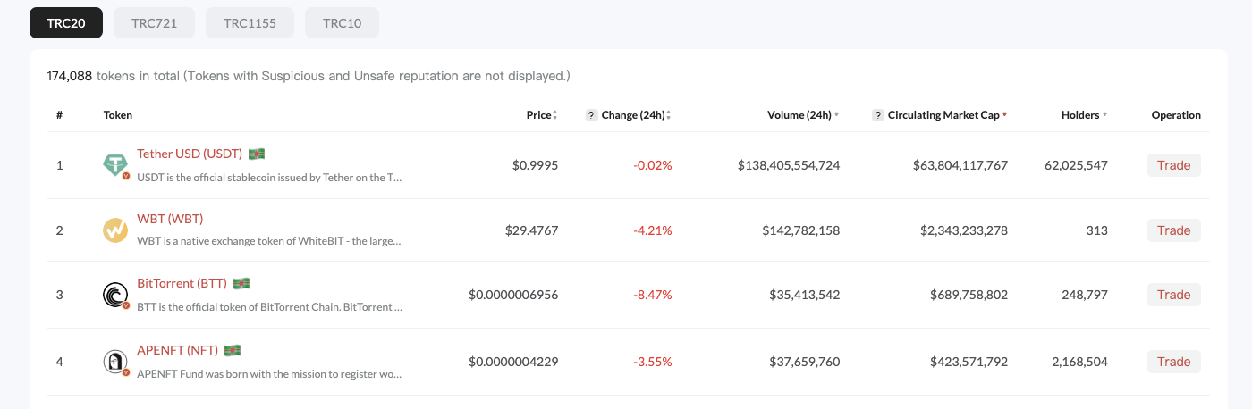Click Trade button for WBT
Screen dimensions: 1252x409
1174,230
